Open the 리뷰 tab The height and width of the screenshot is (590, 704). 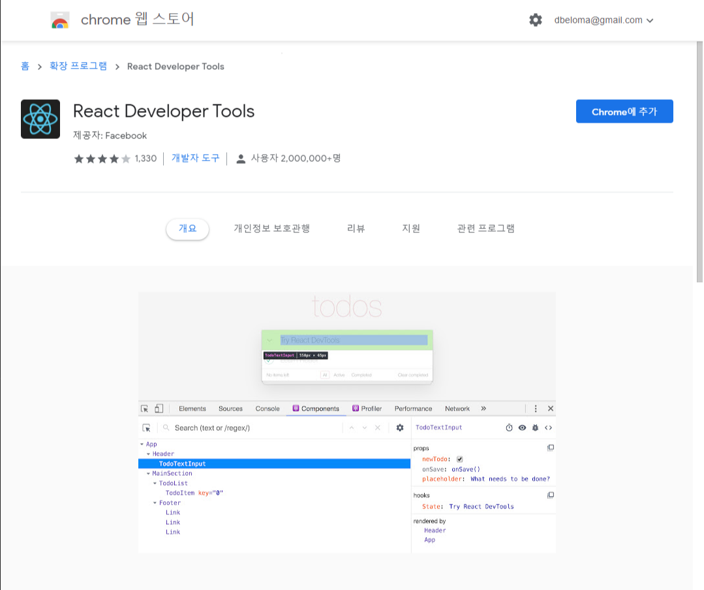click(x=356, y=228)
